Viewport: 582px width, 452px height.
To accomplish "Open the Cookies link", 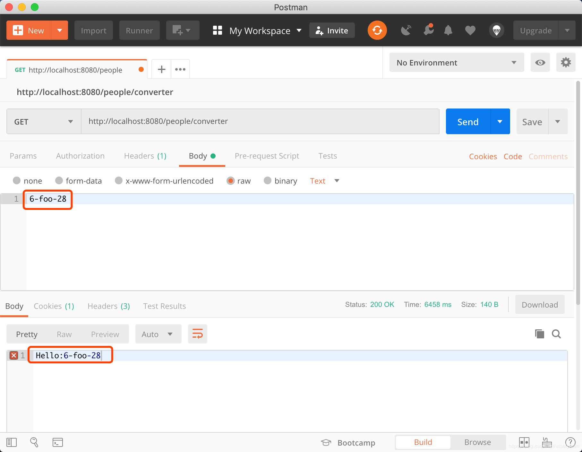I will coord(483,156).
